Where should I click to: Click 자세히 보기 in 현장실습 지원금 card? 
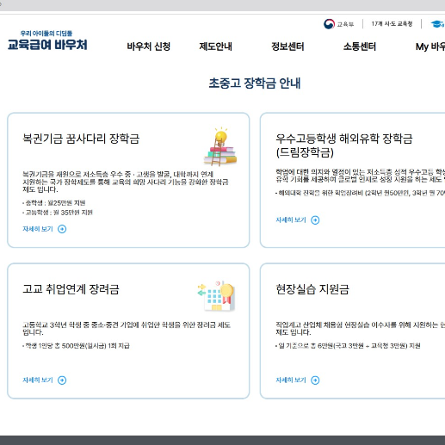click(291, 380)
